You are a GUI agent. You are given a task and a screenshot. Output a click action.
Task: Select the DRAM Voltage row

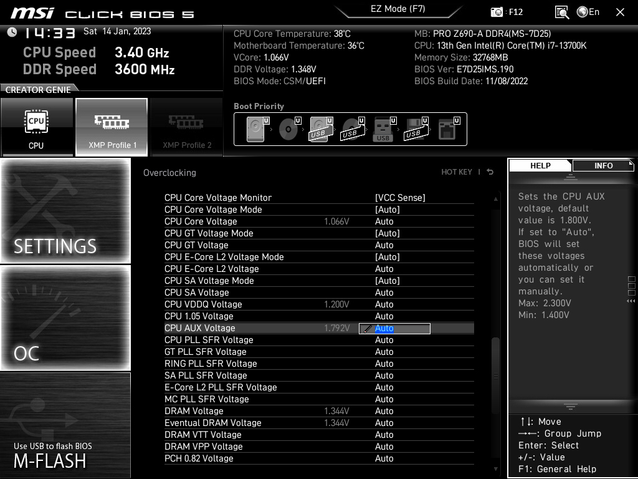click(x=319, y=410)
